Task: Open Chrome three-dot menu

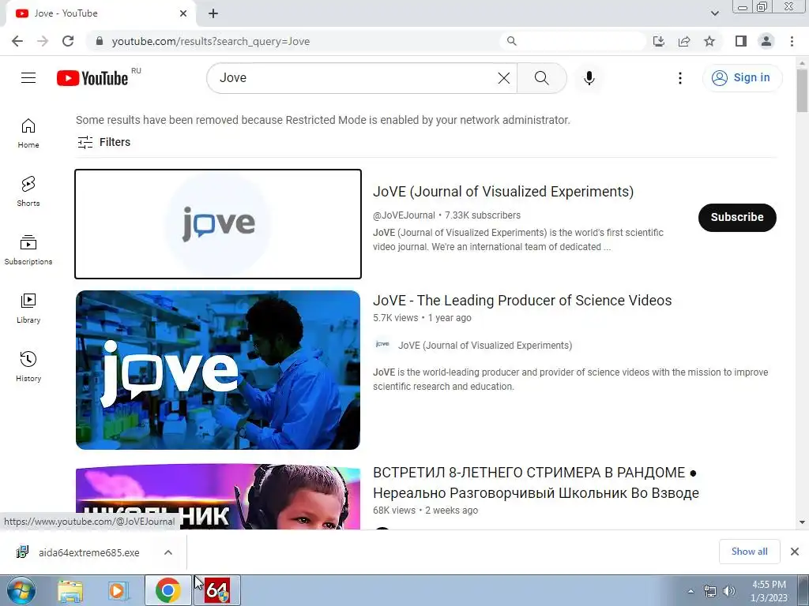Action: point(792,41)
